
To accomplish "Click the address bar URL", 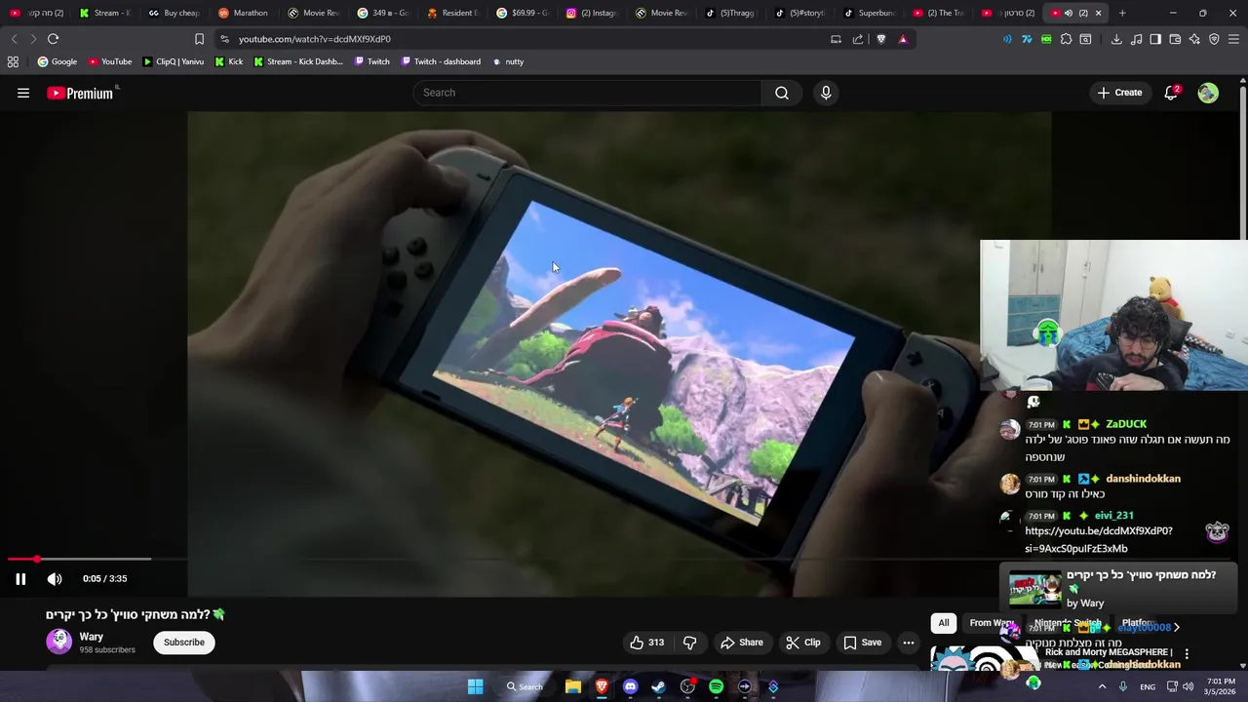I will [x=315, y=39].
